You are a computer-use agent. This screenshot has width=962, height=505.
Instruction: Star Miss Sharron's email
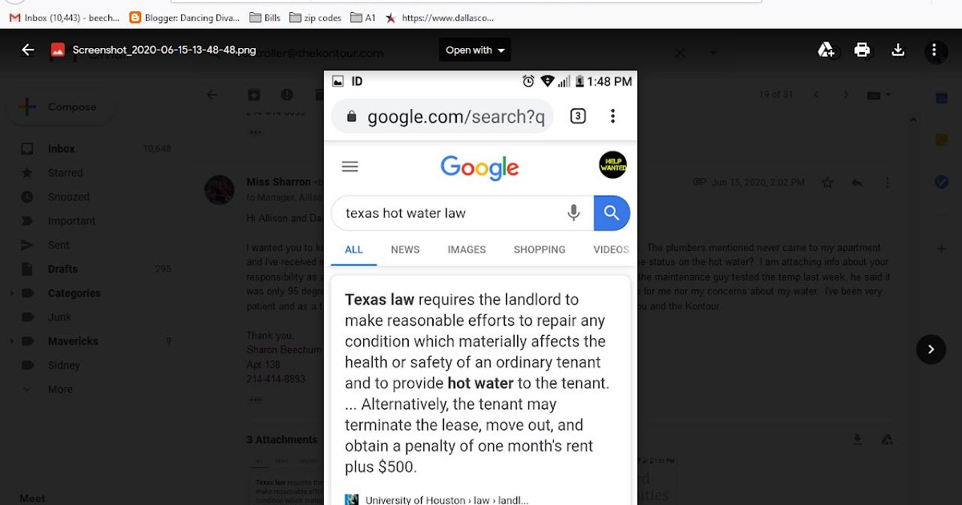(827, 183)
